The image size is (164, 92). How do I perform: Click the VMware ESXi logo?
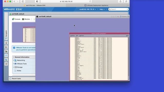point(13,9)
